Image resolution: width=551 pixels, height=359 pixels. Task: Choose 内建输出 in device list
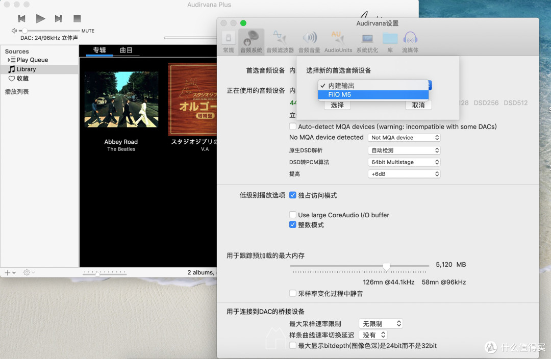tap(373, 86)
